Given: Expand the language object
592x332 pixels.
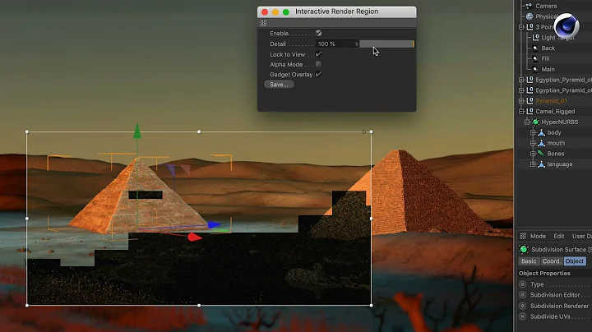Looking at the screenshot, I should 533,164.
